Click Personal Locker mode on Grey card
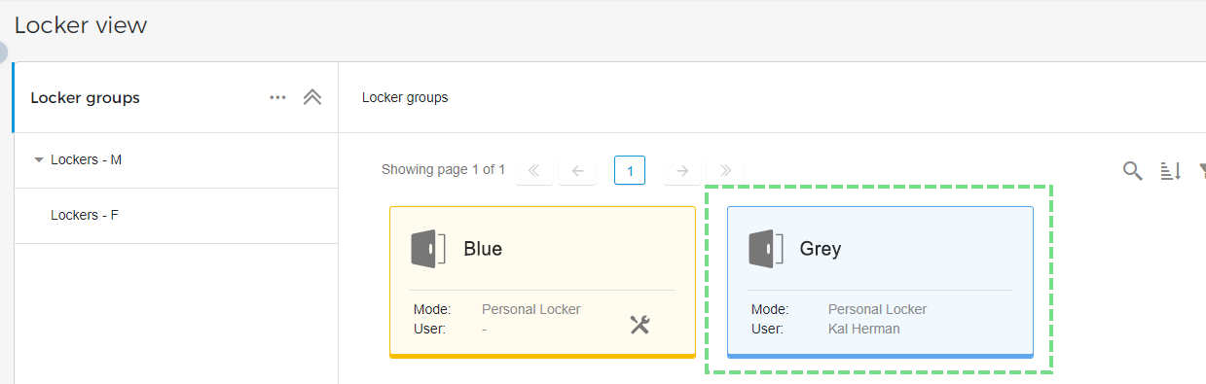 [x=878, y=309]
